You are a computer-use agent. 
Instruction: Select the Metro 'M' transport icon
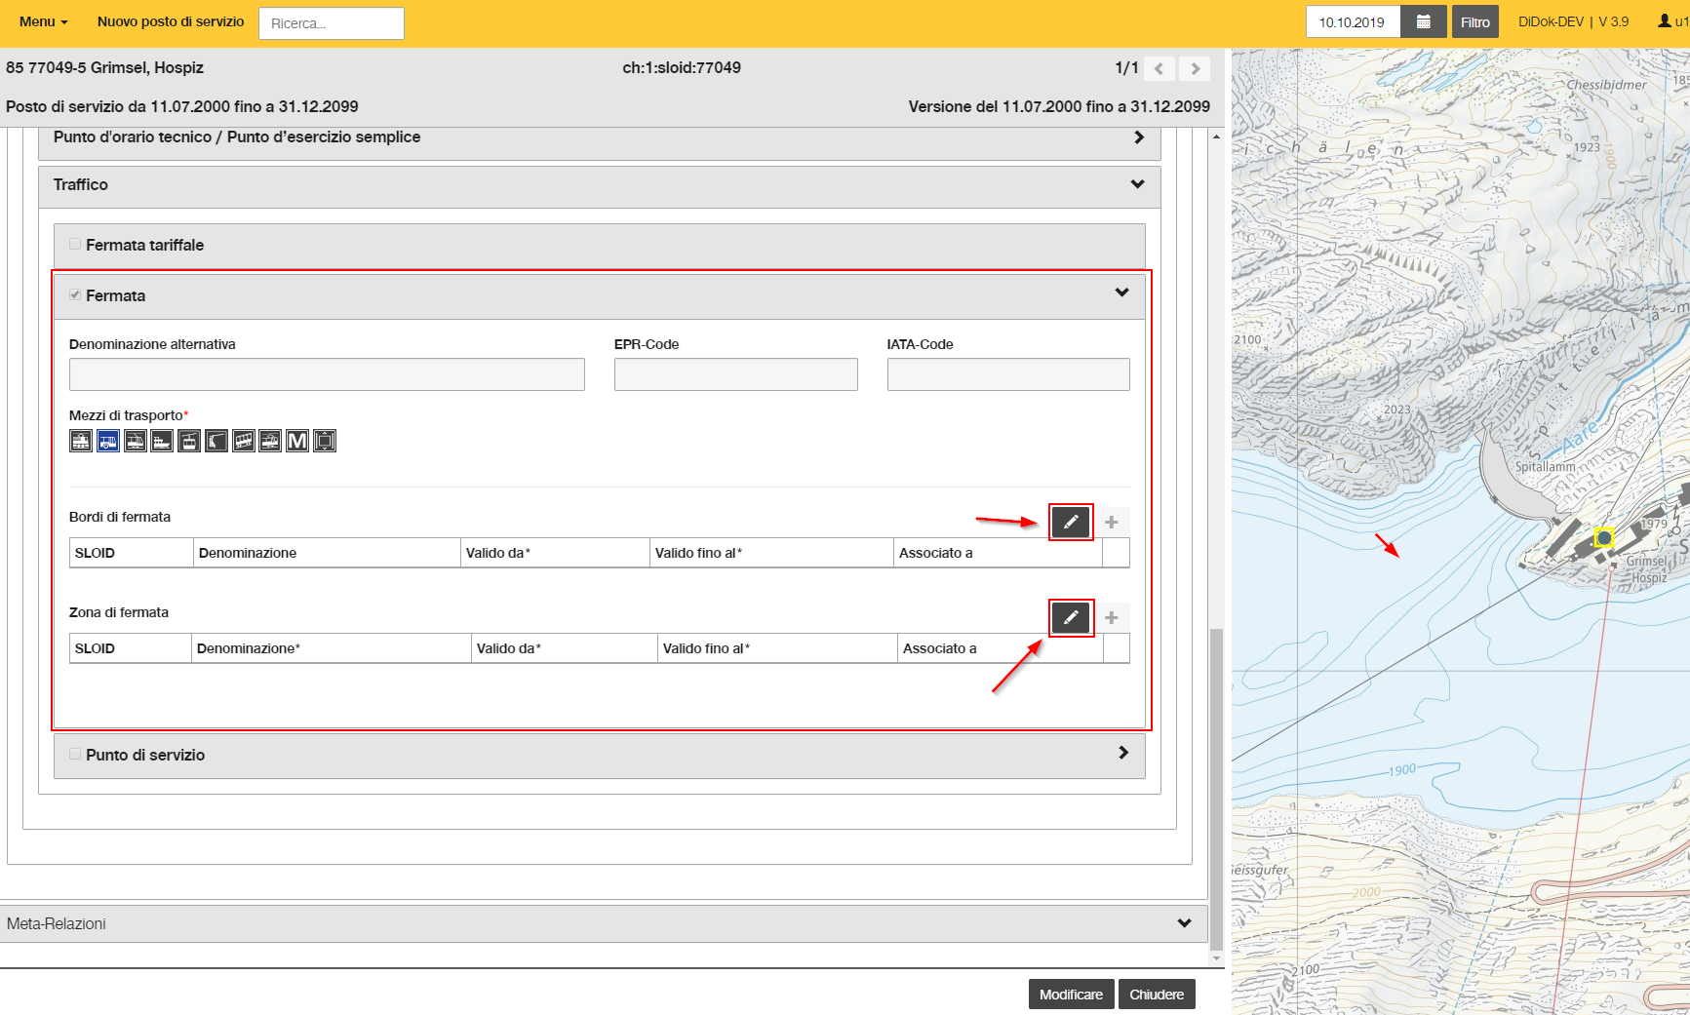coord(297,441)
